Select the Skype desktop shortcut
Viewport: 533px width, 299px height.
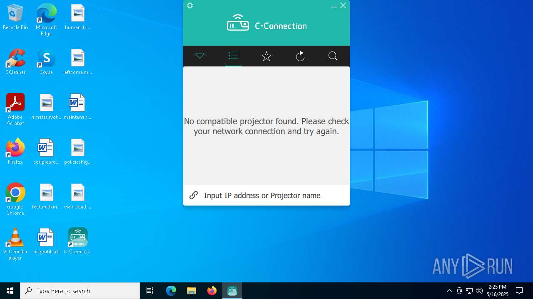coord(46,62)
